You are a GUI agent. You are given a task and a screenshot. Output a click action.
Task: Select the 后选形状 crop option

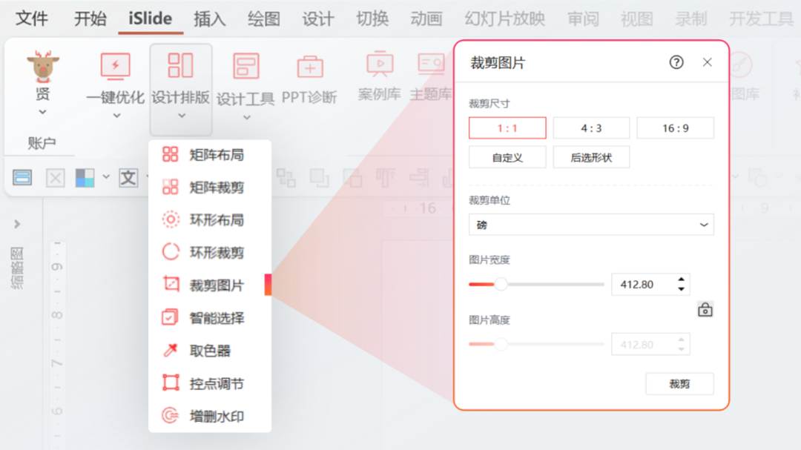591,157
